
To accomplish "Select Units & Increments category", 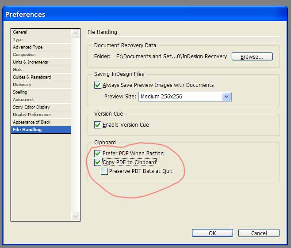I will pyautogui.click(x=41, y=62).
